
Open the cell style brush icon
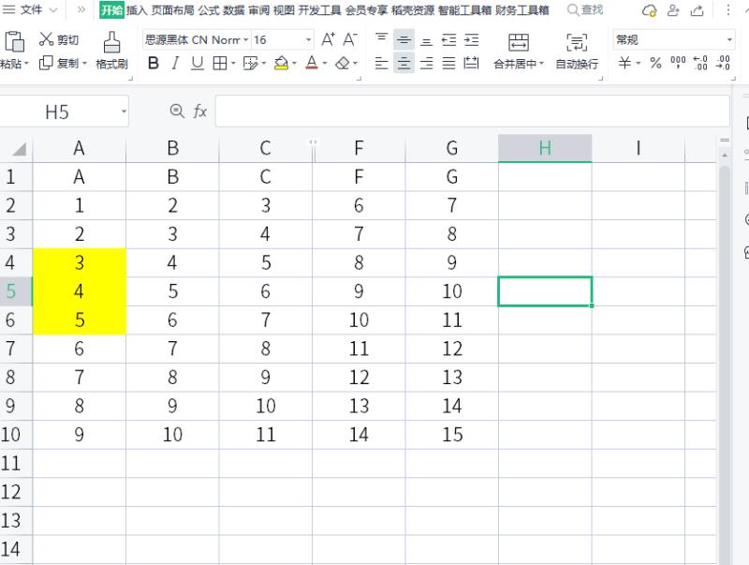point(250,63)
